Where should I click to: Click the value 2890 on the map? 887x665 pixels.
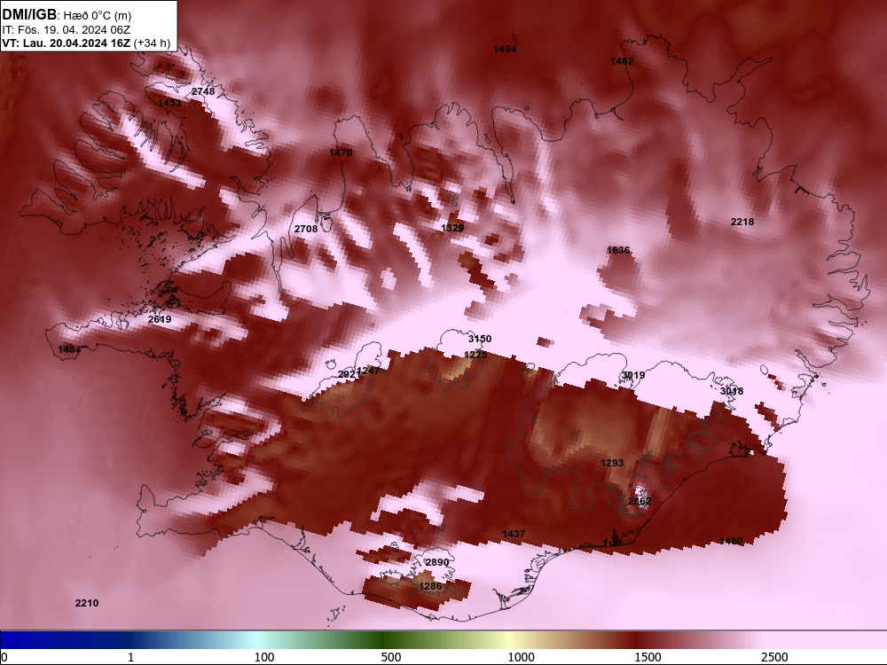coord(436,563)
